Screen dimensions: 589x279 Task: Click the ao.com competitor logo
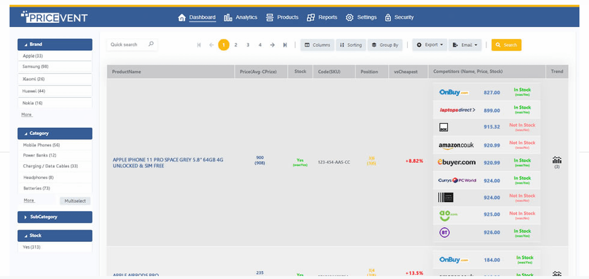tap(448, 215)
